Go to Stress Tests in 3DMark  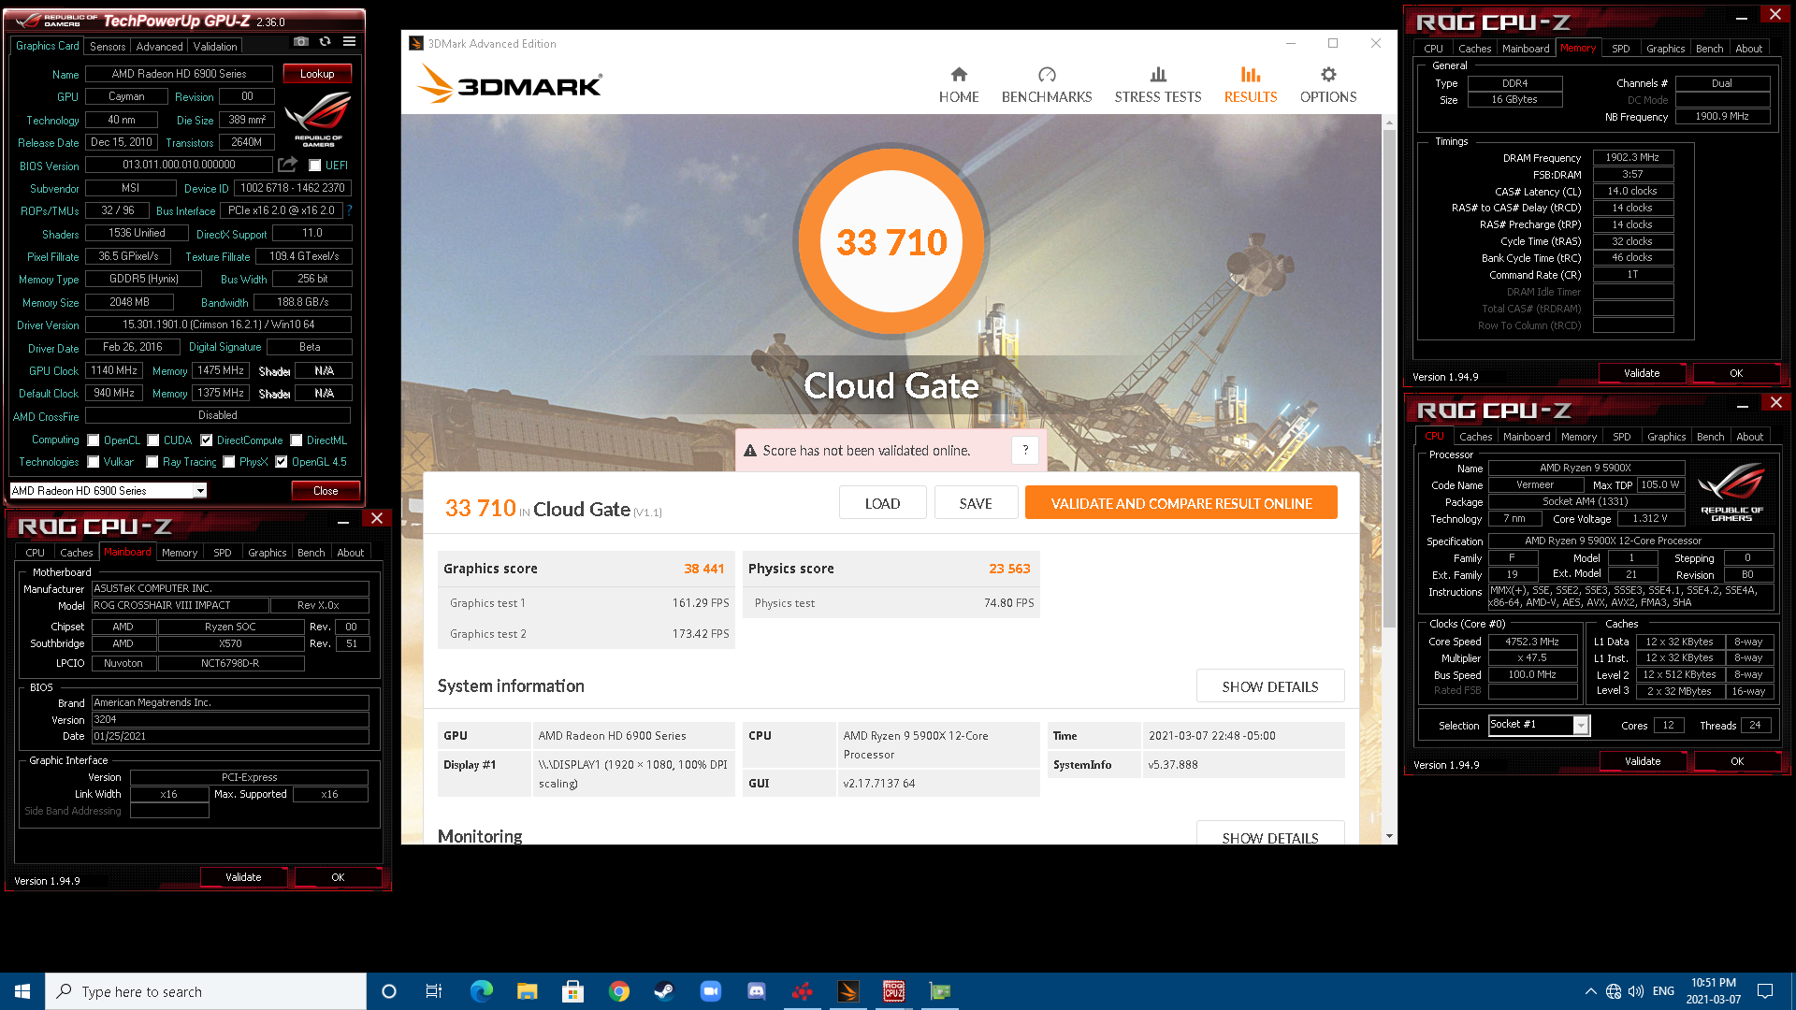tap(1157, 85)
